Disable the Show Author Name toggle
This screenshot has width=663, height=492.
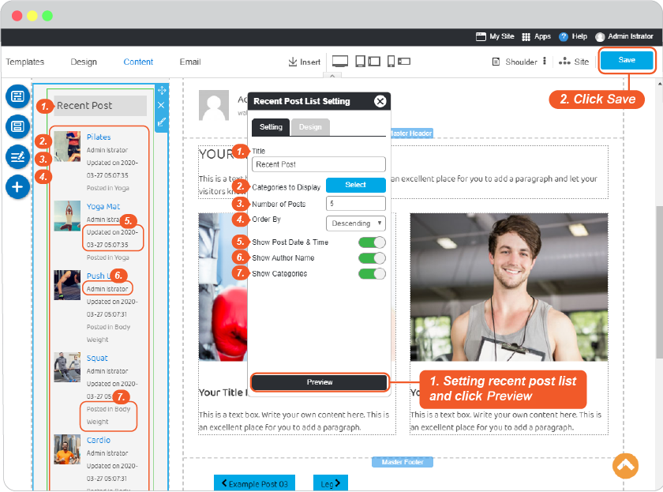[372, 258]
